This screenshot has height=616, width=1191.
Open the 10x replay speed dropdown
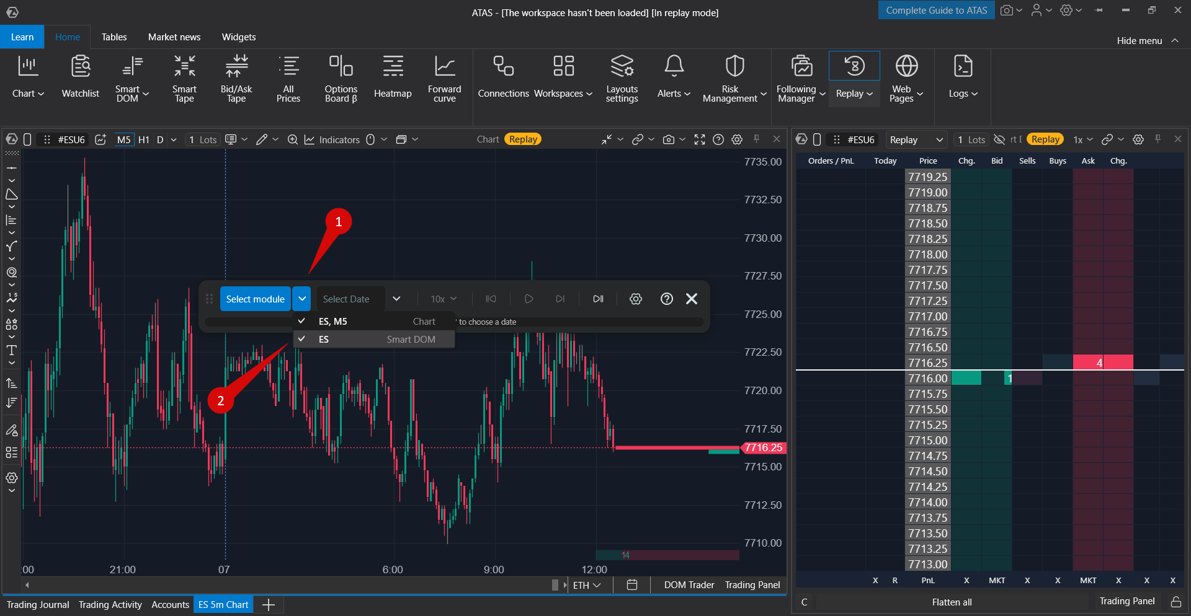tap(444, 299)
